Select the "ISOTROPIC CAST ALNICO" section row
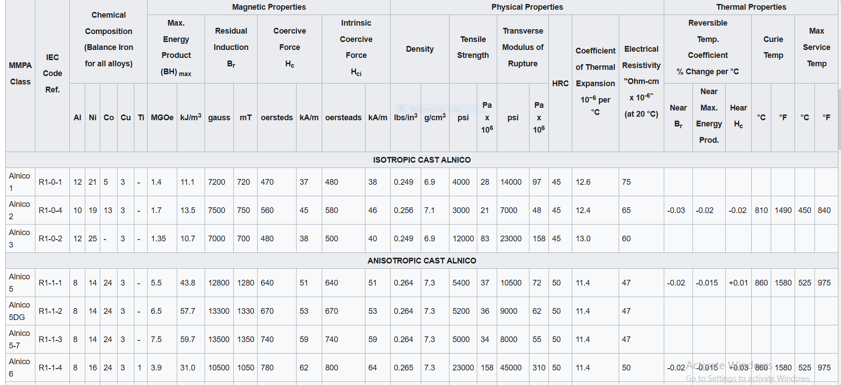 click(x=422, y=160)
